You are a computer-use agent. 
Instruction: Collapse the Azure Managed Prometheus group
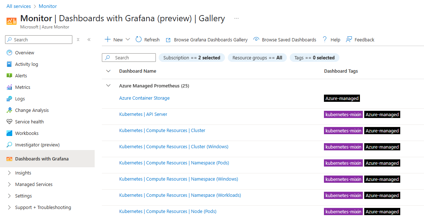[x=108, y=86]
